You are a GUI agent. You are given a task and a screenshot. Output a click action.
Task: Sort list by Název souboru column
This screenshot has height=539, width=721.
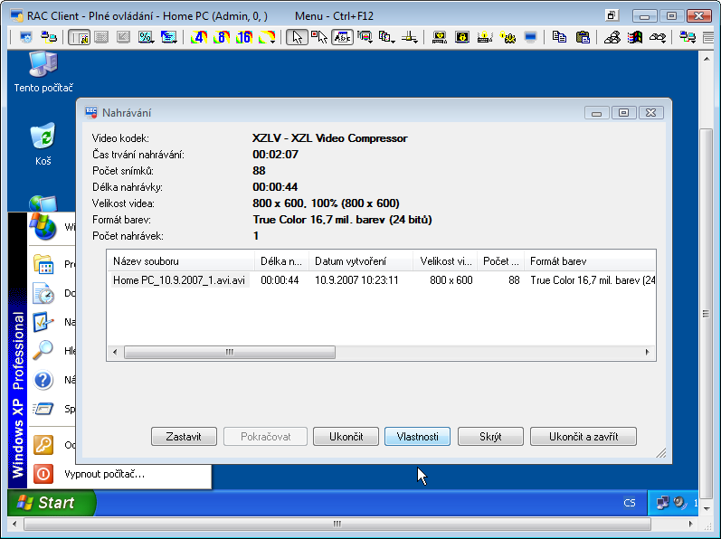tap(181, 261)
